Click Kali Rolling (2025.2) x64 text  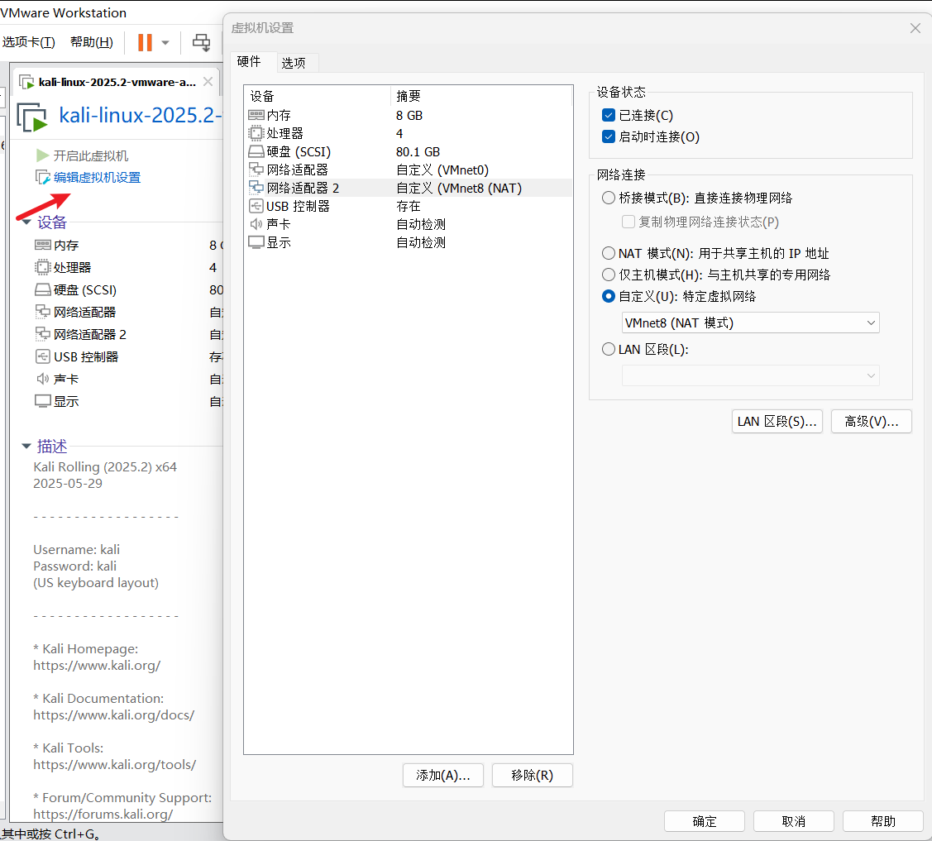pyautogui.click(x=104, y=466)
